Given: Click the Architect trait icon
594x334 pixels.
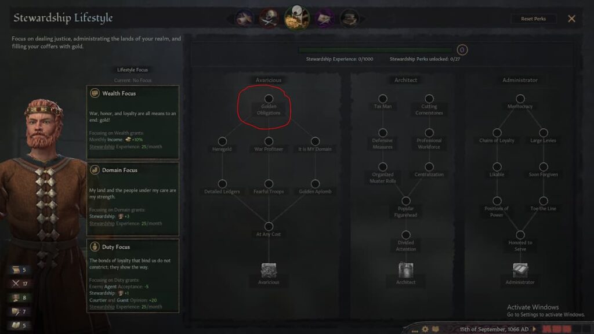Looking at the screenshot, I should click(405, 270).
